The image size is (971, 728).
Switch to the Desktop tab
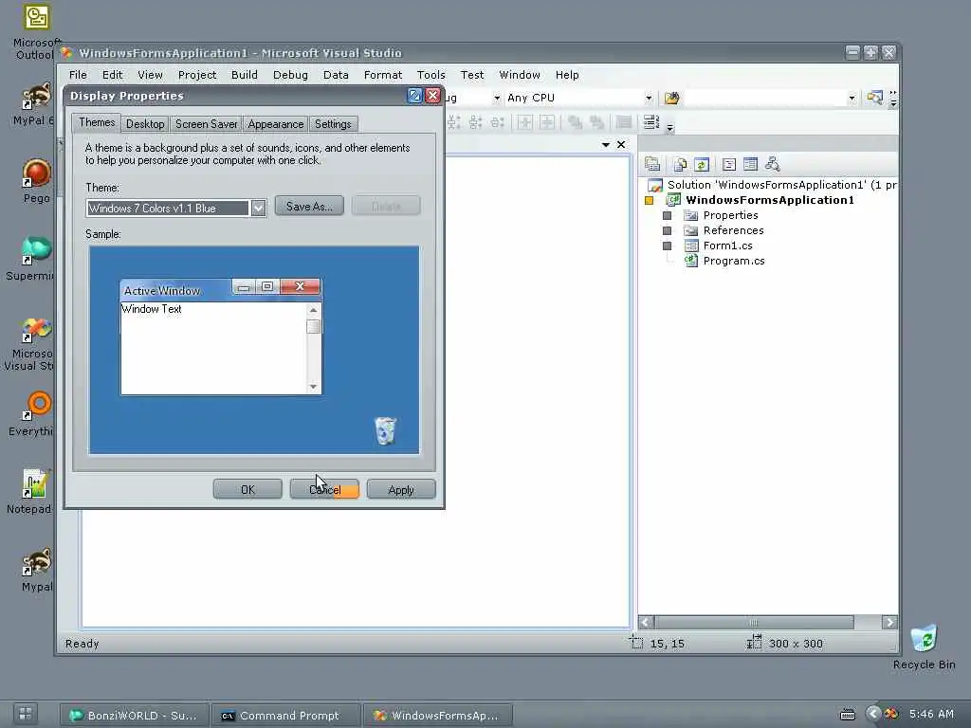click(145, 124)
